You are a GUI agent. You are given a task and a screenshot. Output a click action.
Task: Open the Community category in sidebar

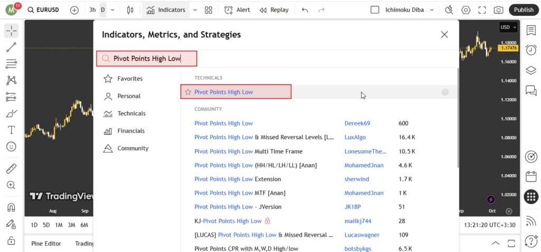coord(132,148)
